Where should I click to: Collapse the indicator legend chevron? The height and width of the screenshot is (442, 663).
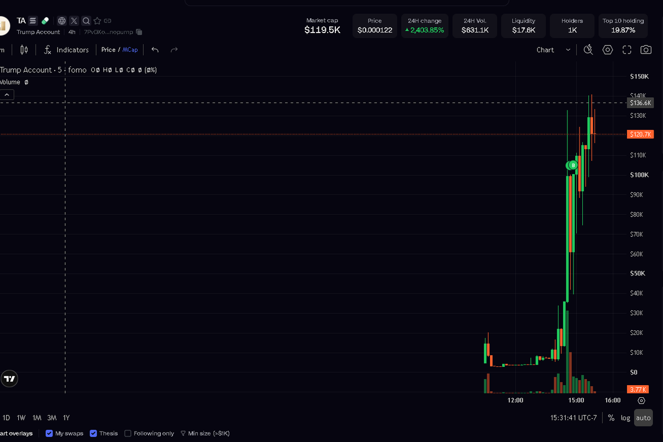(x=7, y=95)
